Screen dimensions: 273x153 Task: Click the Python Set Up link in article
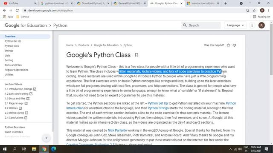coord(158,103)
